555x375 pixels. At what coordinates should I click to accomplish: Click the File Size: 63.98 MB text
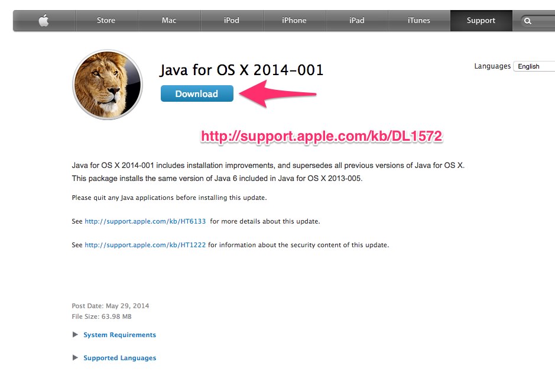[x=102, y=316]
